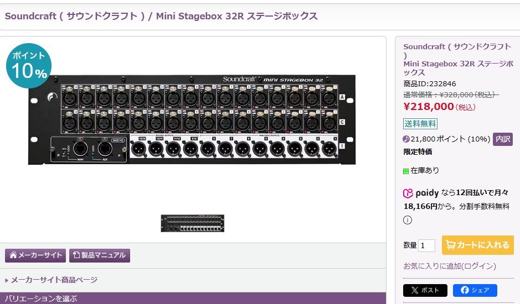
Task: Click the paidy info circle icon
Action: coord(408,220)
